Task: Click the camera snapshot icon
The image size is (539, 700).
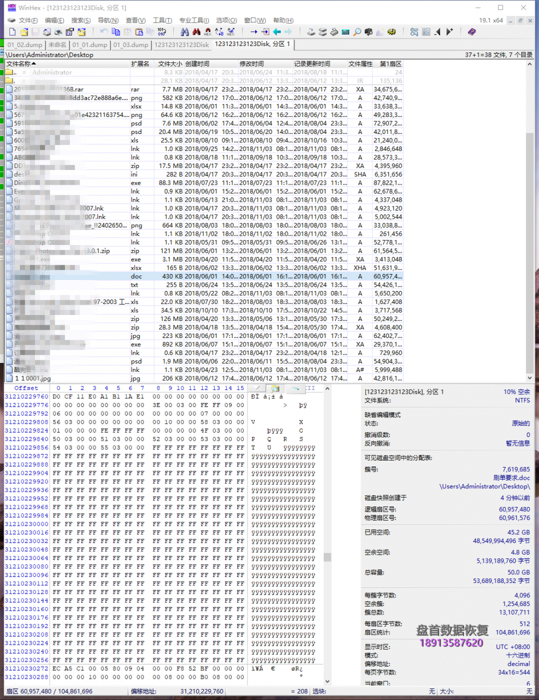Action: 368,32
